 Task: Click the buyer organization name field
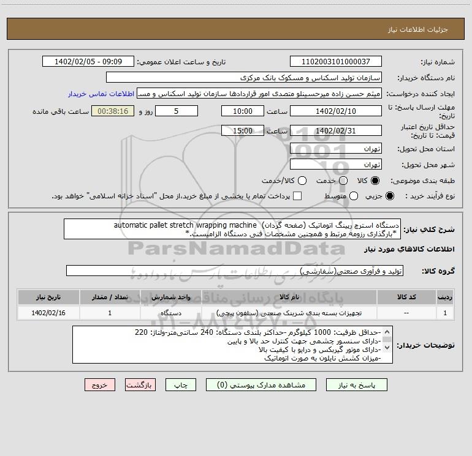click(x=244, y=78)
